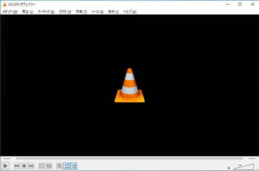Open the ビデオ (V) menu
The image size is (259, 171).
(x=65, y=12)
